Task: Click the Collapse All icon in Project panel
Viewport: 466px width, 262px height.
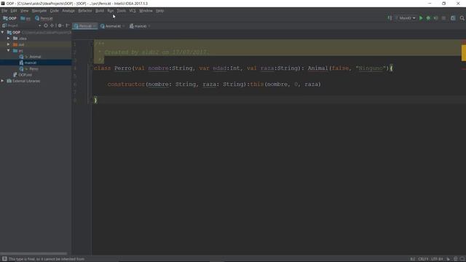Action: [52, 25]
